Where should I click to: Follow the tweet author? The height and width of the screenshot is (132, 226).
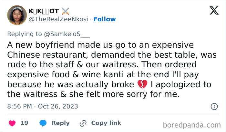pyautogui.click(x=105, y=19)
